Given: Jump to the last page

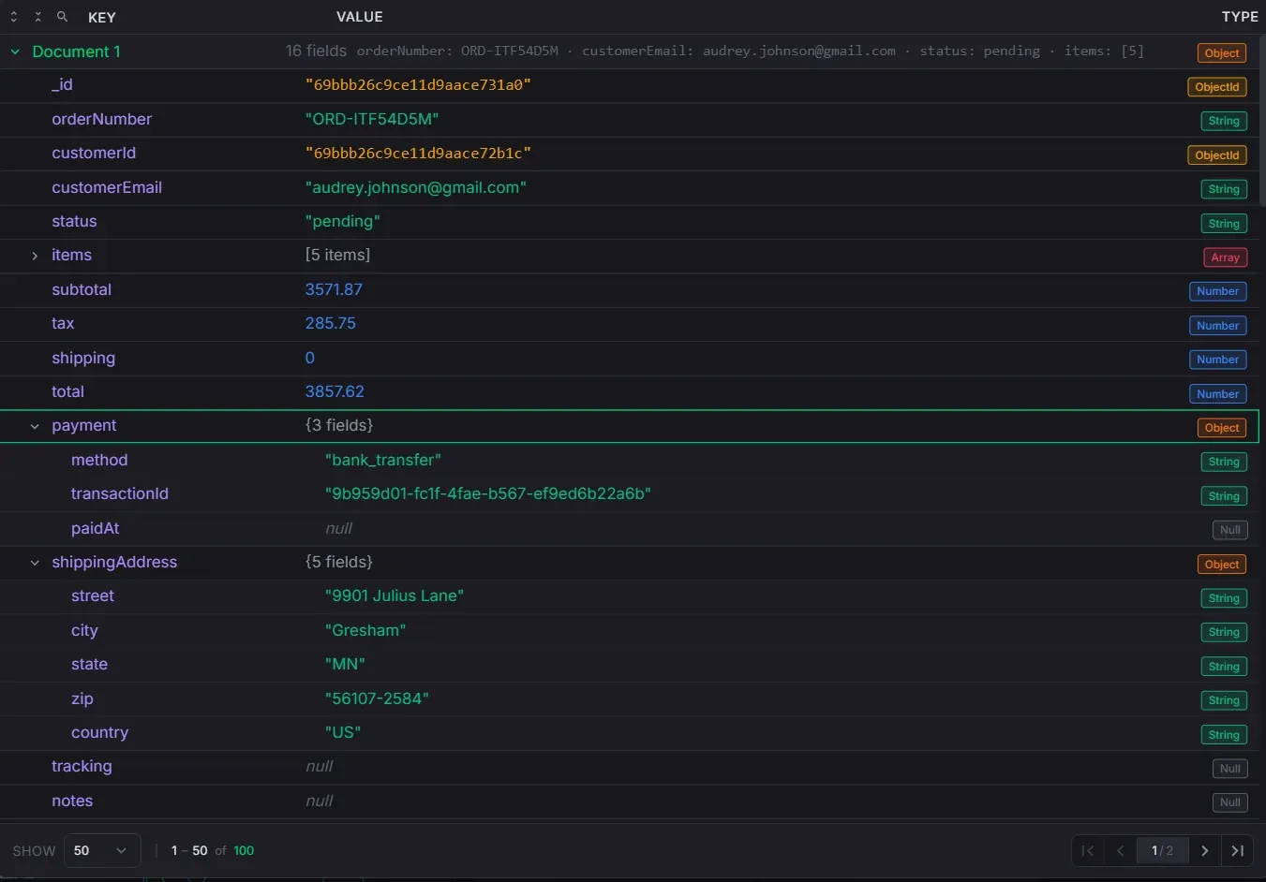Looking at the screenshot, I should [1237, 850].
